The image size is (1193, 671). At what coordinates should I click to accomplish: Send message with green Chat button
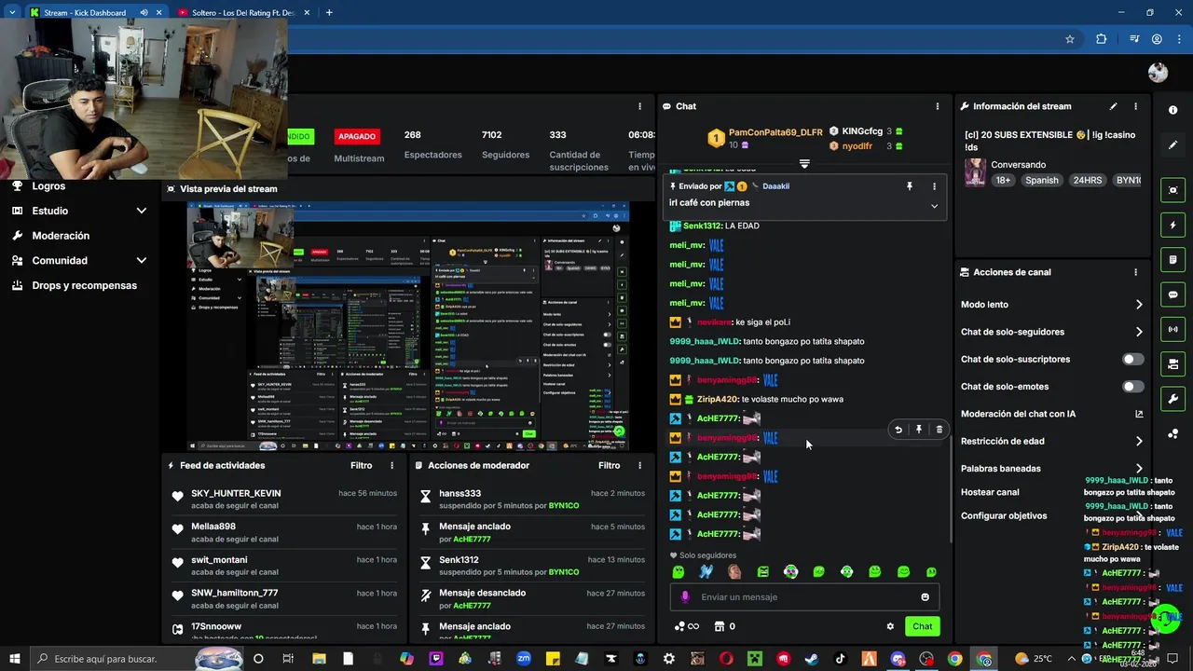[x=922, y=626]
